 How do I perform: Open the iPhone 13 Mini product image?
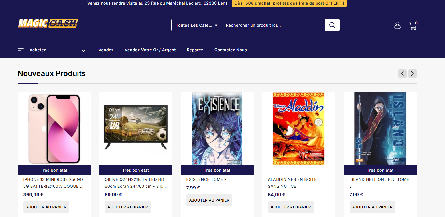click(x=54, y=129)
